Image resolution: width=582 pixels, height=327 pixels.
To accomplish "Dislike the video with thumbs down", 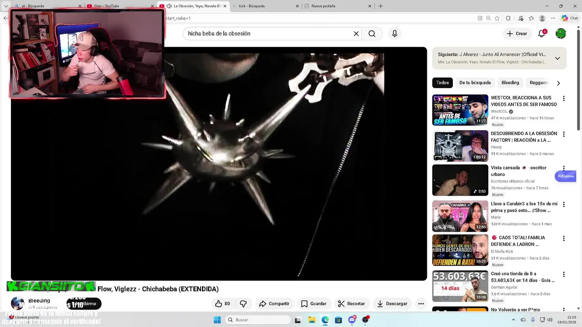I will click(x=243, y=303).
